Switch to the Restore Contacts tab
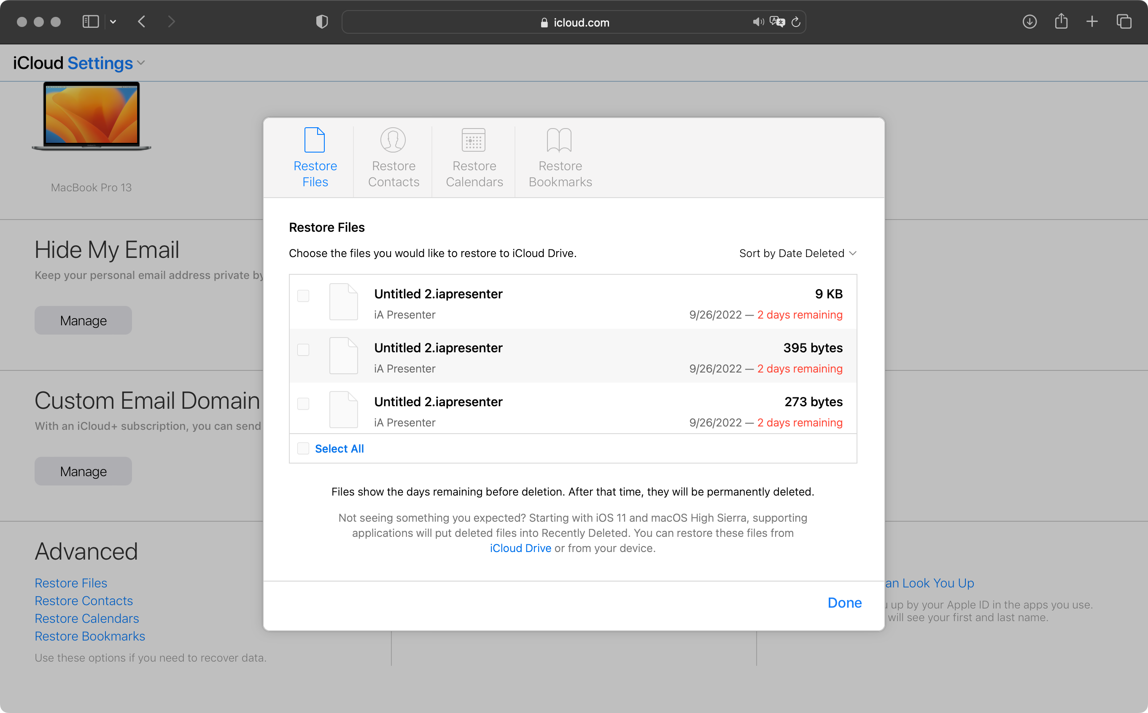Viewport: 1148px width, 713px height. click(393, 158)
